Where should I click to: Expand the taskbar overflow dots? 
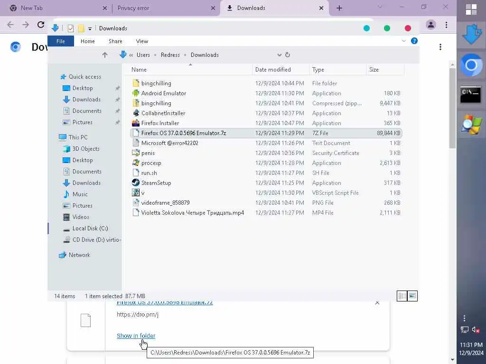point(464,318)
